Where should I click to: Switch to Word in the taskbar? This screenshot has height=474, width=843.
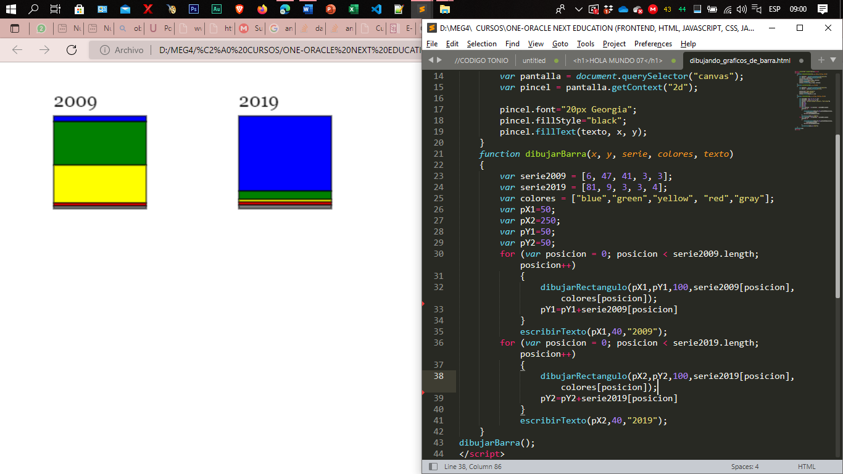pyautogui.click(x=307, y=9)
